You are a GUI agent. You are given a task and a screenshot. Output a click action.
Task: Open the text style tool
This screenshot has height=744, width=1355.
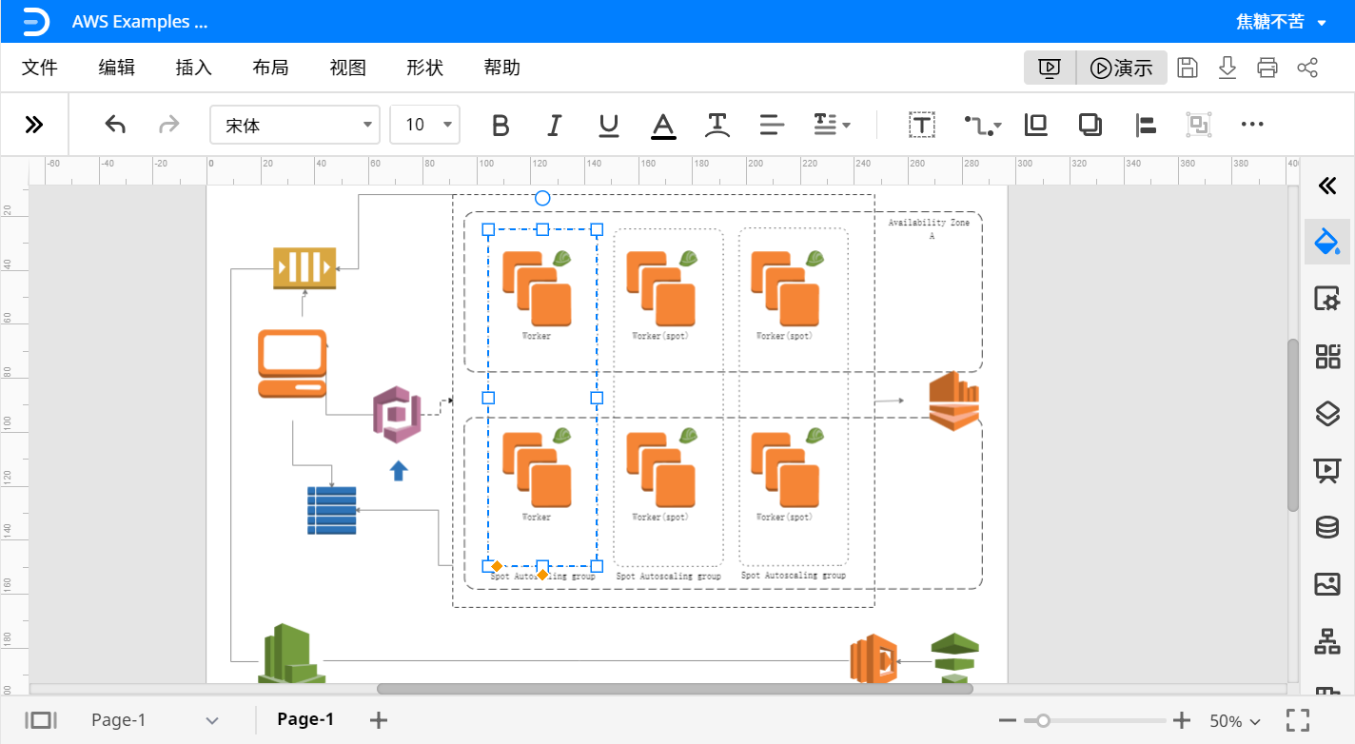click(x=717, y=125)
